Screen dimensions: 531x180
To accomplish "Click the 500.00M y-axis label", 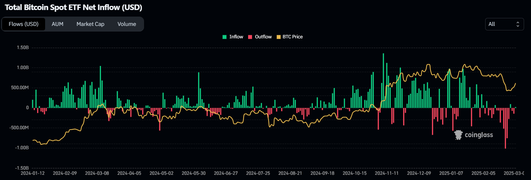I will coord(20,88).
